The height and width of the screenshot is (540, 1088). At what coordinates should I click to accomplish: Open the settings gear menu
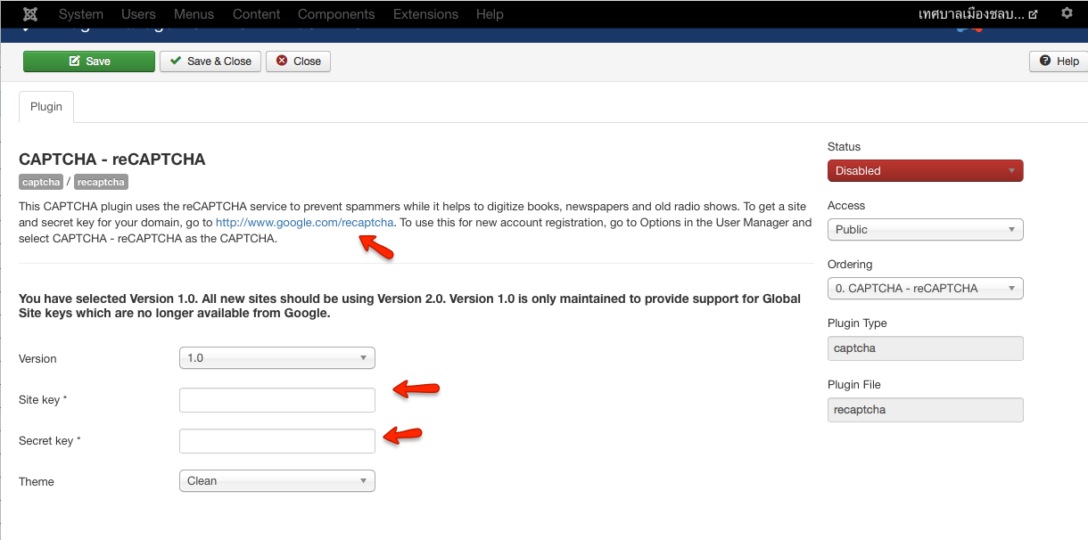(x=1067, y=14)
